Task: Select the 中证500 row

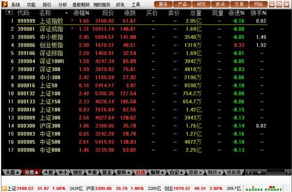Action: [138, 142]
